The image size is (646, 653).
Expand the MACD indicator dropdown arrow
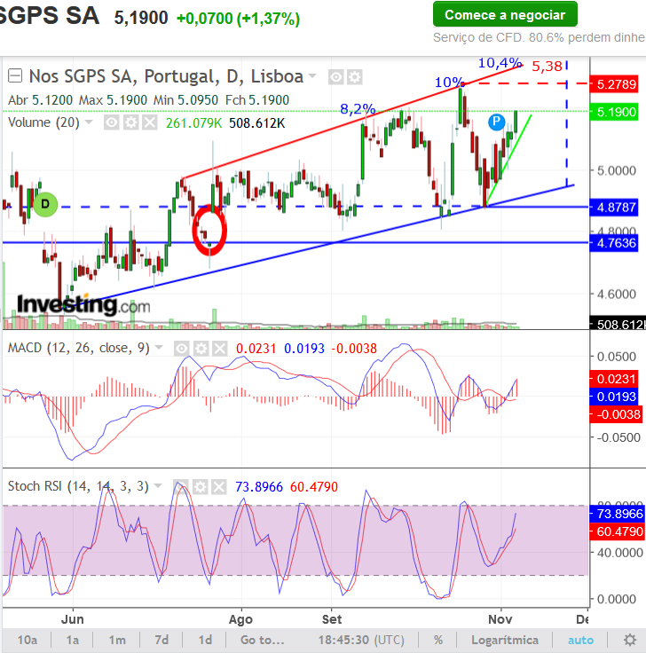159,347
